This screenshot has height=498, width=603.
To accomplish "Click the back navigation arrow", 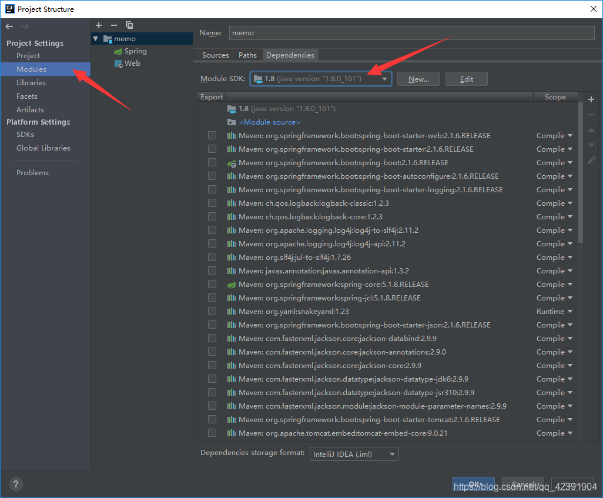I will [x=9, y=26].
